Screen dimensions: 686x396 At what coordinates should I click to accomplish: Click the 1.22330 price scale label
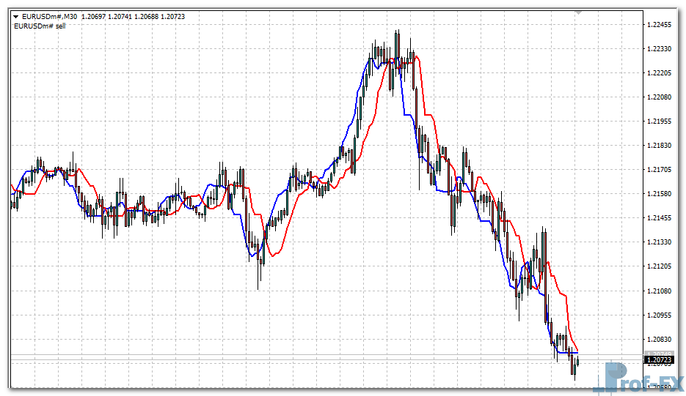(x=660, y=49)
